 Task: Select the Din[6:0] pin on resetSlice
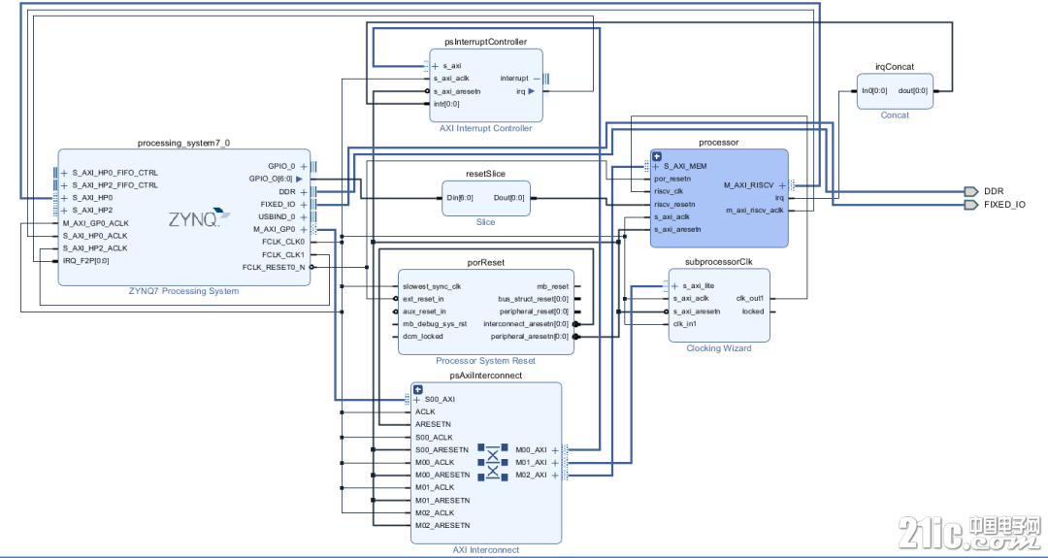(x=460, y=198)
